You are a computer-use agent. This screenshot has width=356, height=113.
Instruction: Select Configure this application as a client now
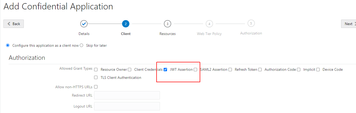8,45
